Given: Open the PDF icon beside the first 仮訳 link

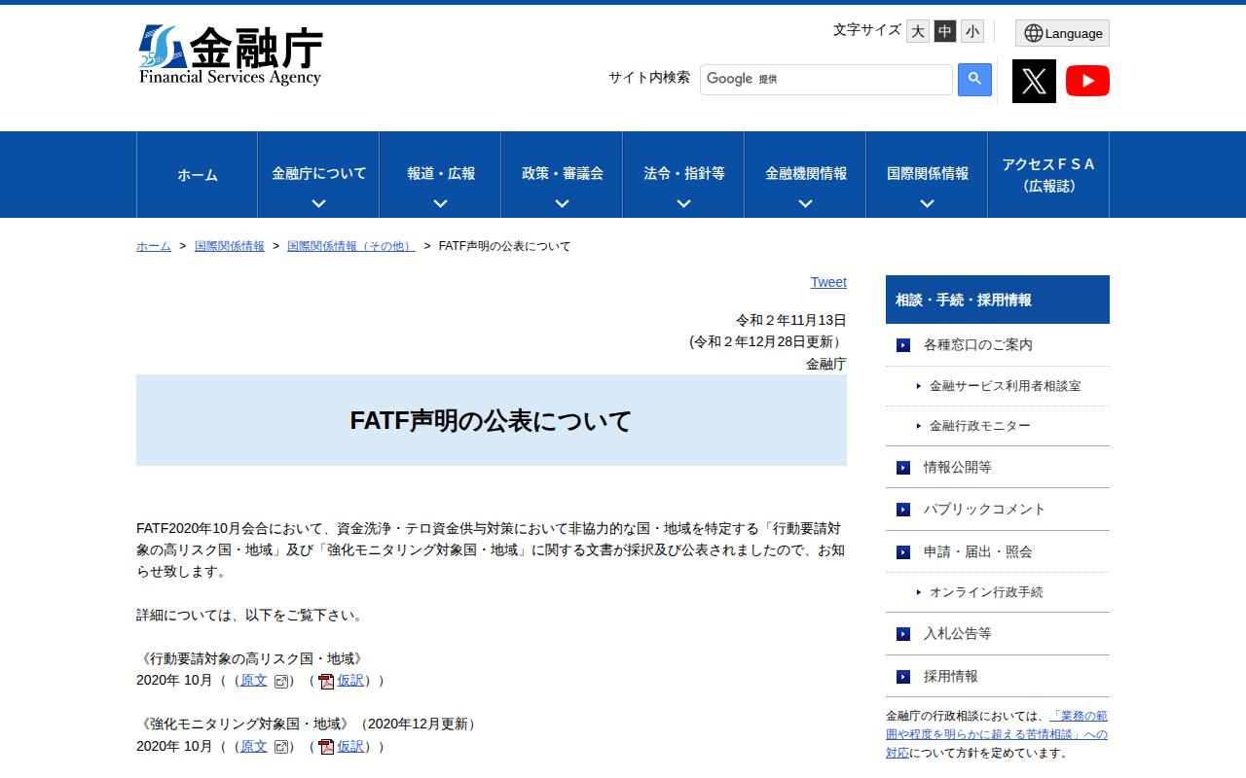Looking at the screenshot, I should point(324,681).
